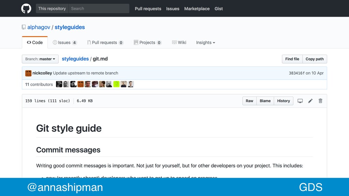Expand the Insights dropdown tab

(206, 43)
